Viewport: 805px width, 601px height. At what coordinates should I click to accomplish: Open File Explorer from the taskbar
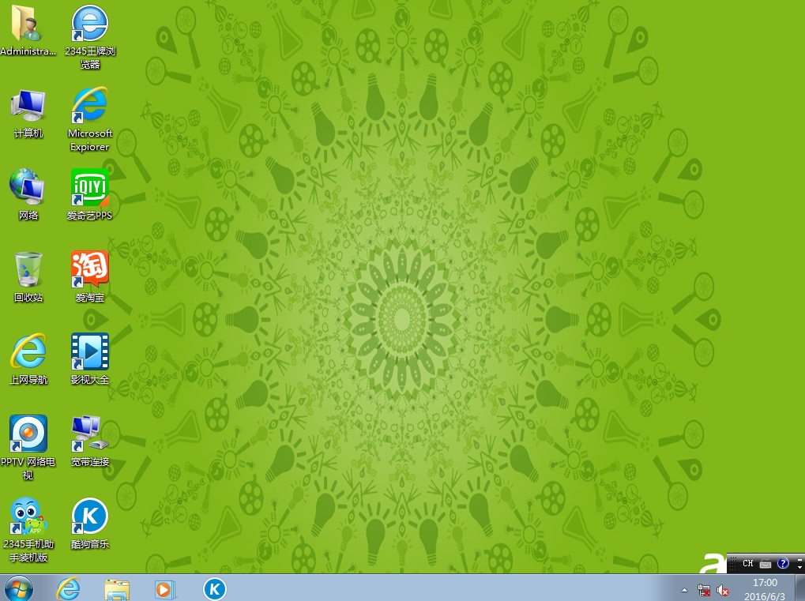tap(117, 588)
